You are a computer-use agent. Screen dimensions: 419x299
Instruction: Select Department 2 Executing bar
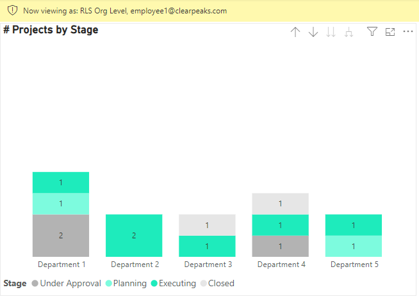pos(134,235)
